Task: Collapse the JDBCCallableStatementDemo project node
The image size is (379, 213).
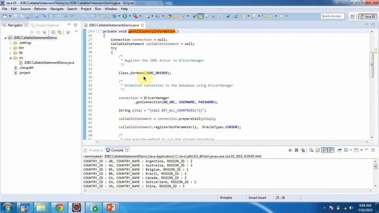Action: (5, 38)
